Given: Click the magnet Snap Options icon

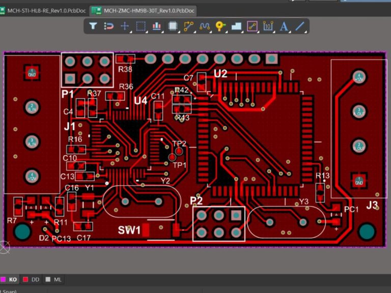Looking at the screenshot, I should [109, 26].
